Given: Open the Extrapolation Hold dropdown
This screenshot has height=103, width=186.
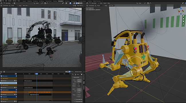Looking at the screenshot, I should [79, 84].
